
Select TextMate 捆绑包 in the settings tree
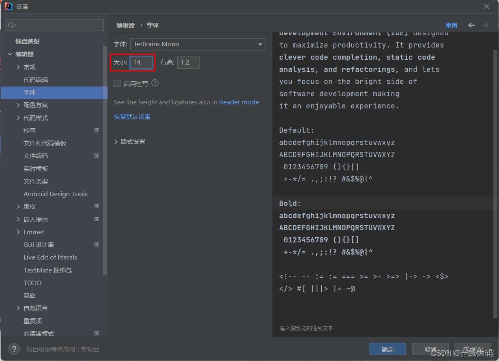47,270
